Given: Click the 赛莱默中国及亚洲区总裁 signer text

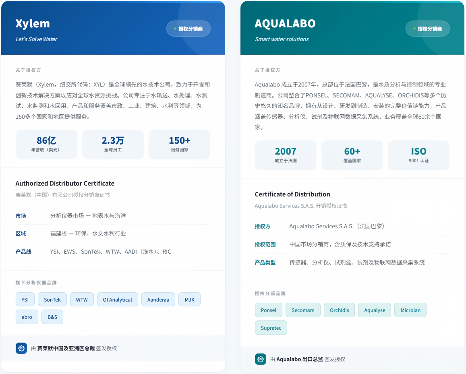Looking at the screenshot, I should coord(66,348).
